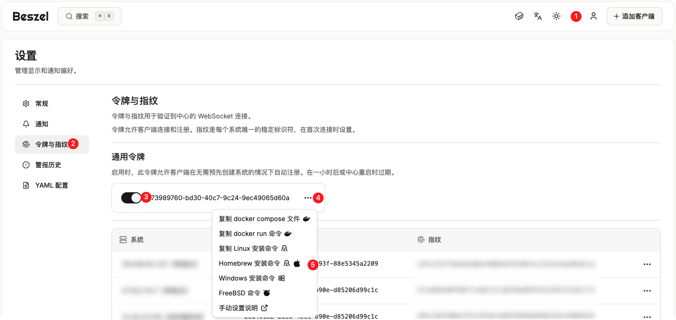The height and width of the screenshot is (320, 676).
Task: Toggle the universal token switch
Action: pos(131,198)
